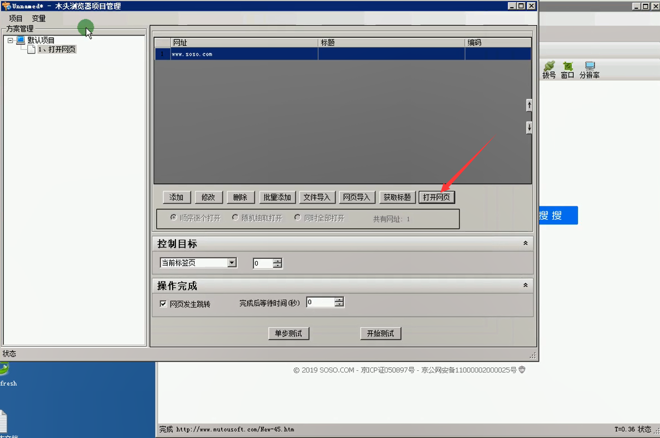The height and width of the screenshot is (438, 660).
Task: Select 1、打开网页 tree item
Action: click(x=57, y=49)
